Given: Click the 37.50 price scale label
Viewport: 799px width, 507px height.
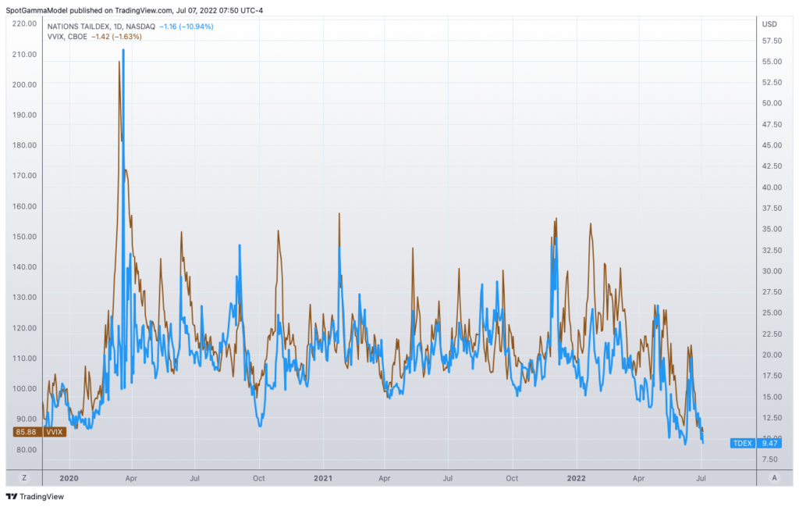Looking at the screenshot, I should pos(772,208).
